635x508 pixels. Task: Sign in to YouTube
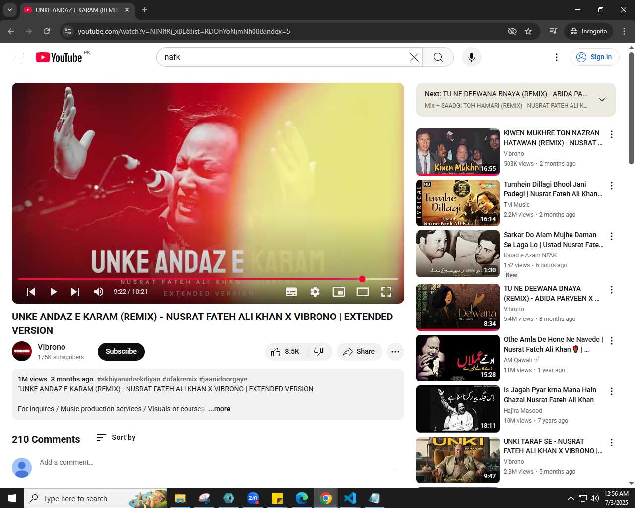595,57
